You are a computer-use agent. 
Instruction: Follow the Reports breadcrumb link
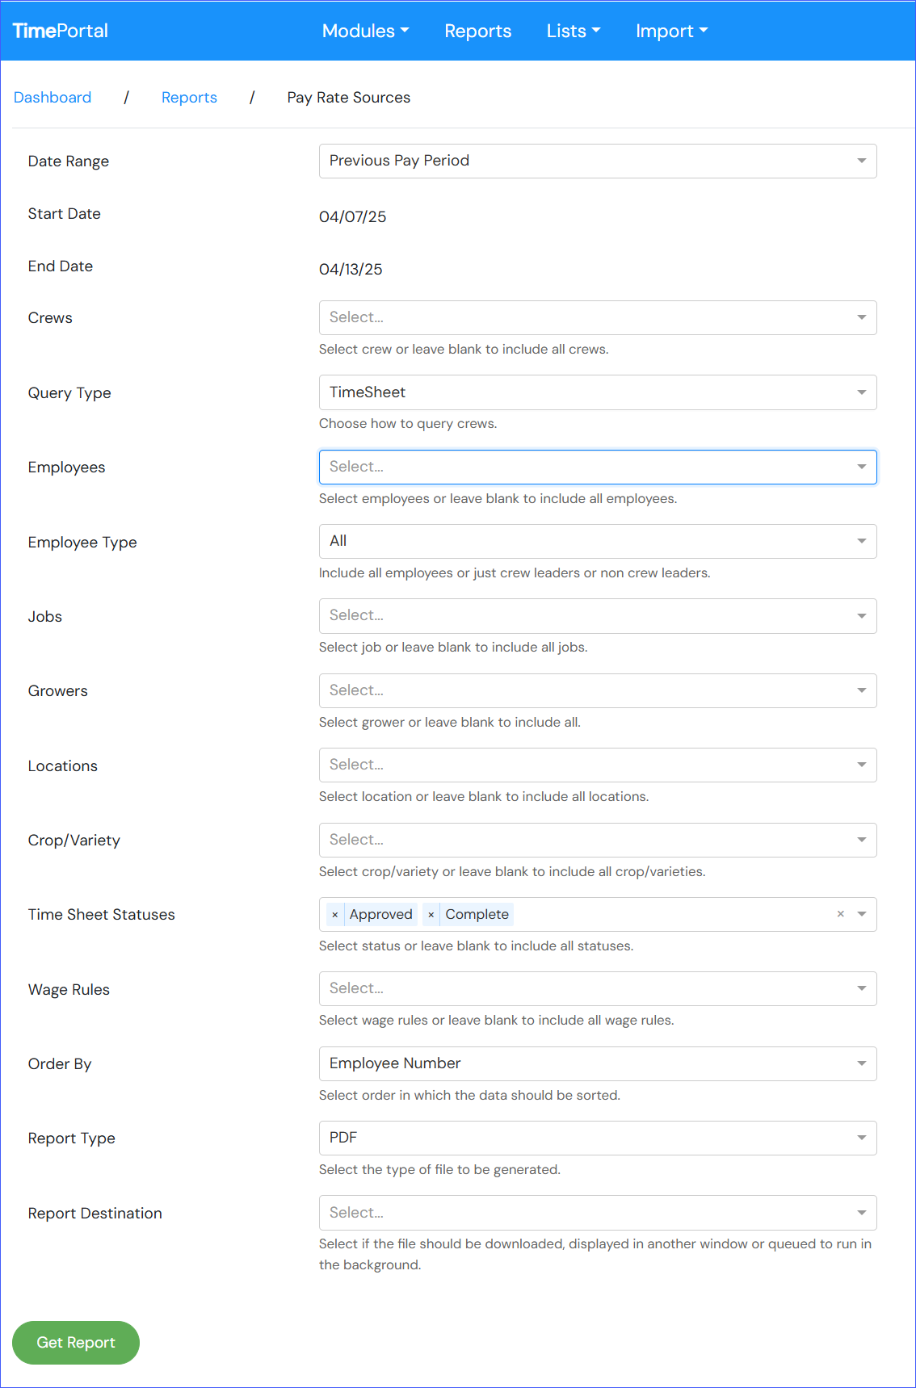pos(189,98)
